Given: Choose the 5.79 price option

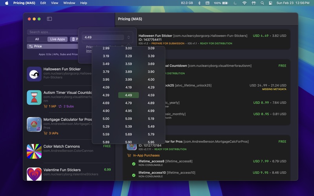Looking at the screenshot, I should coord(151,134).
